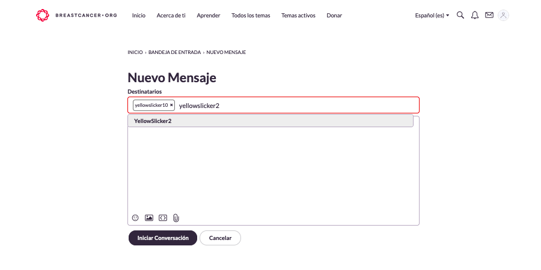Expand the Español (es) language dropdown

(x=432, y=16)
